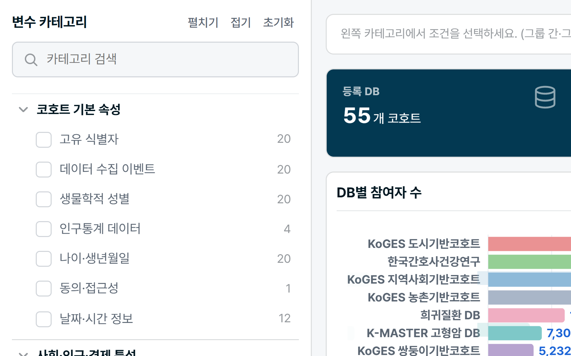Click the 나이·생년월일 category label
571x356 pixels.
click(x=94, y=258)
